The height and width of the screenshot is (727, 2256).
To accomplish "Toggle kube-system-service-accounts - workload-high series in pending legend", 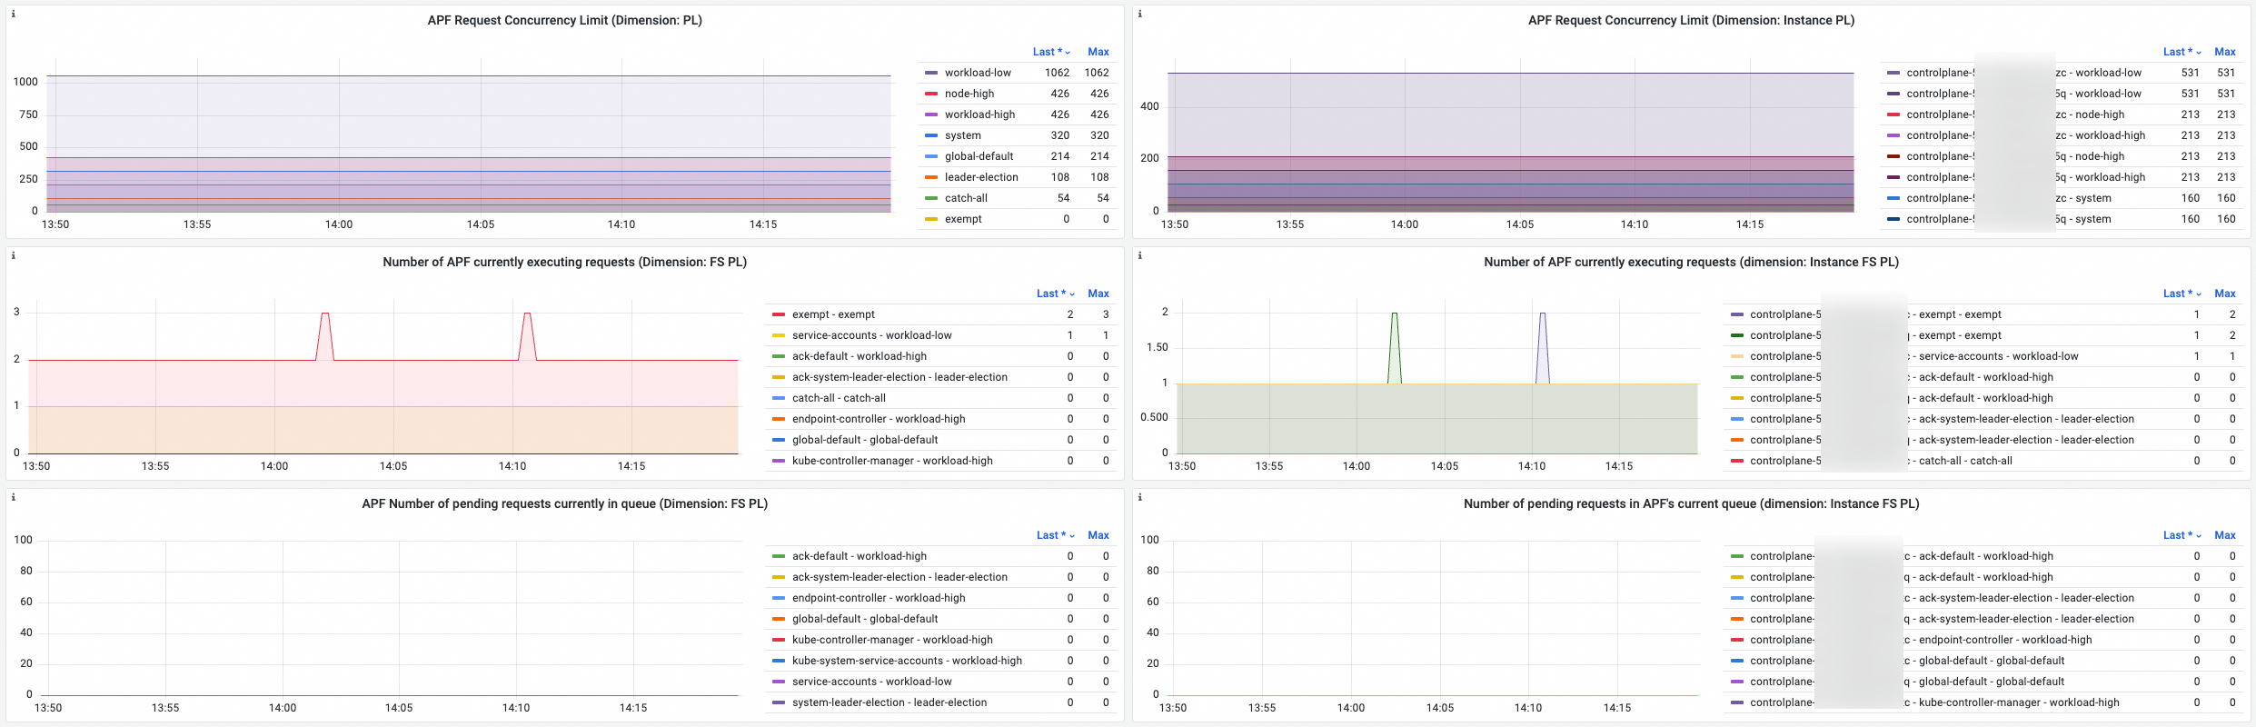I will 906,661.
